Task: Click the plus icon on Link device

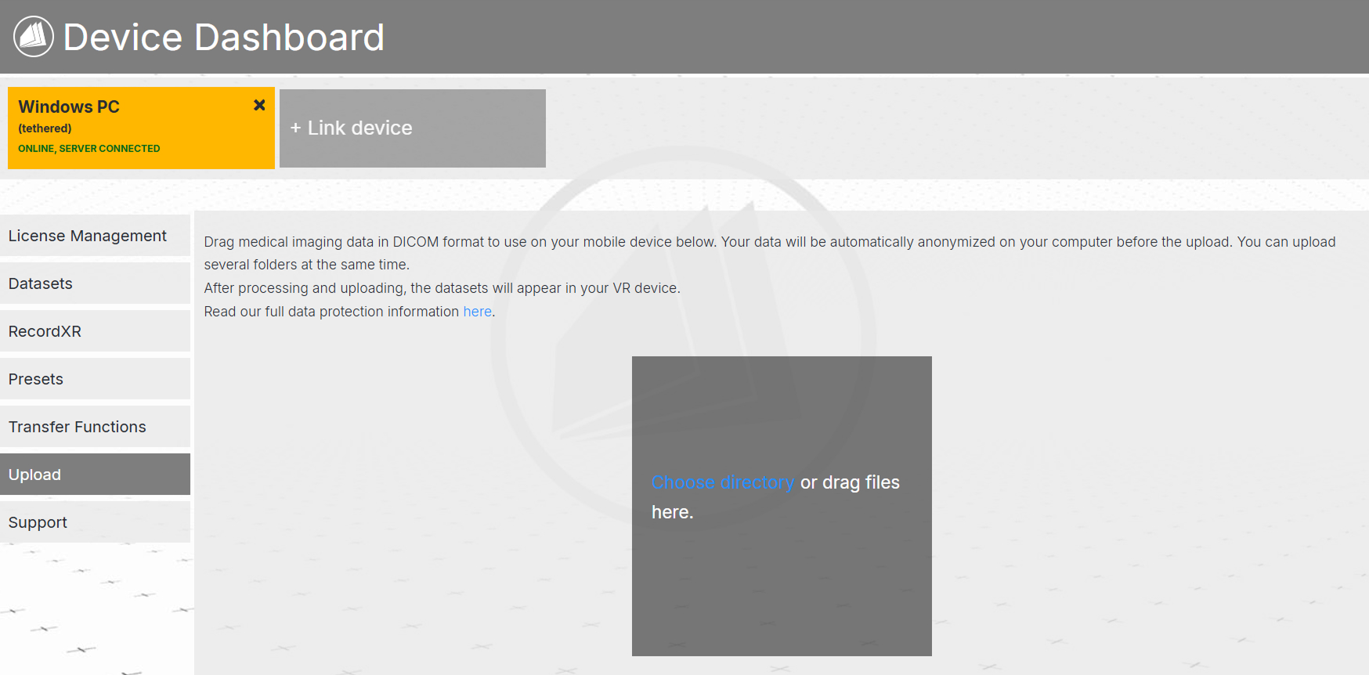Action: tap(295, 128)
